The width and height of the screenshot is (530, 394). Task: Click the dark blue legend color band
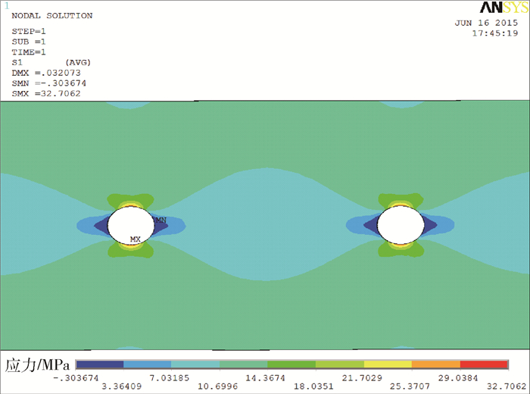99,364
